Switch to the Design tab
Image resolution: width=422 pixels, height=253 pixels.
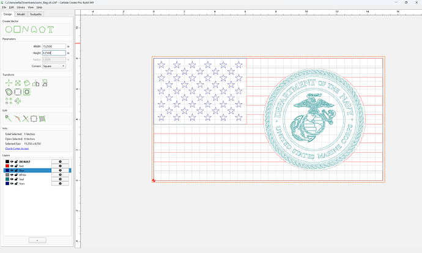click(7, 14)
